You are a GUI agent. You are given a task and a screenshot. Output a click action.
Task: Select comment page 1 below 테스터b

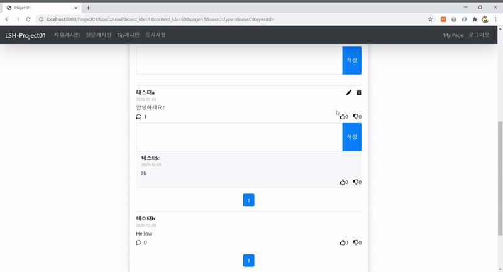click(x=248, y=261)
